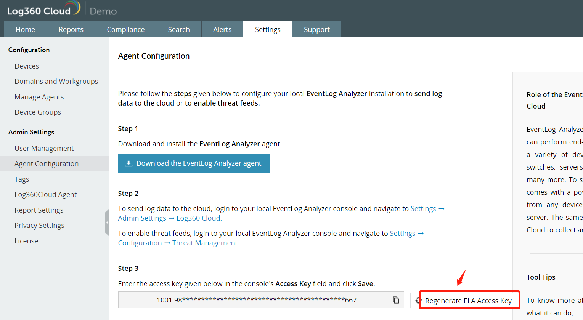
Task: Click the Step 3 heading
Action: tap(128, 268)
